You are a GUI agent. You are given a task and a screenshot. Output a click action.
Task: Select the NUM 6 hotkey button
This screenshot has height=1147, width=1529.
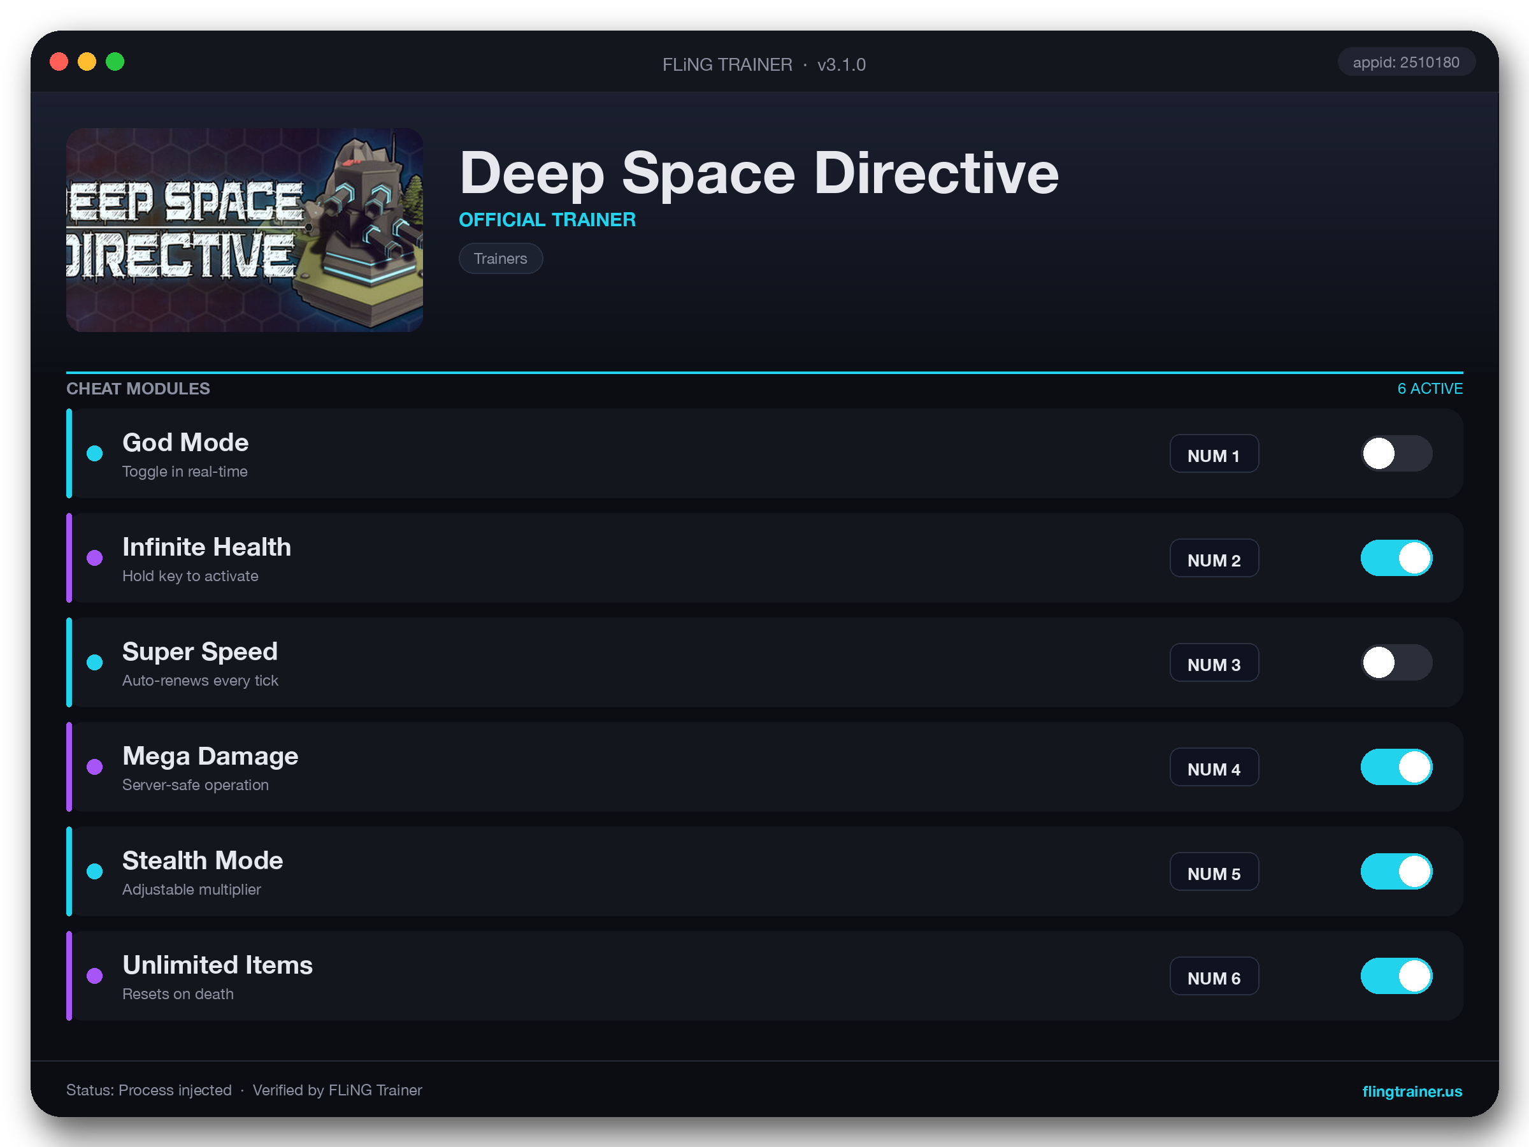pyautogui.click(x=1214, y=976)
